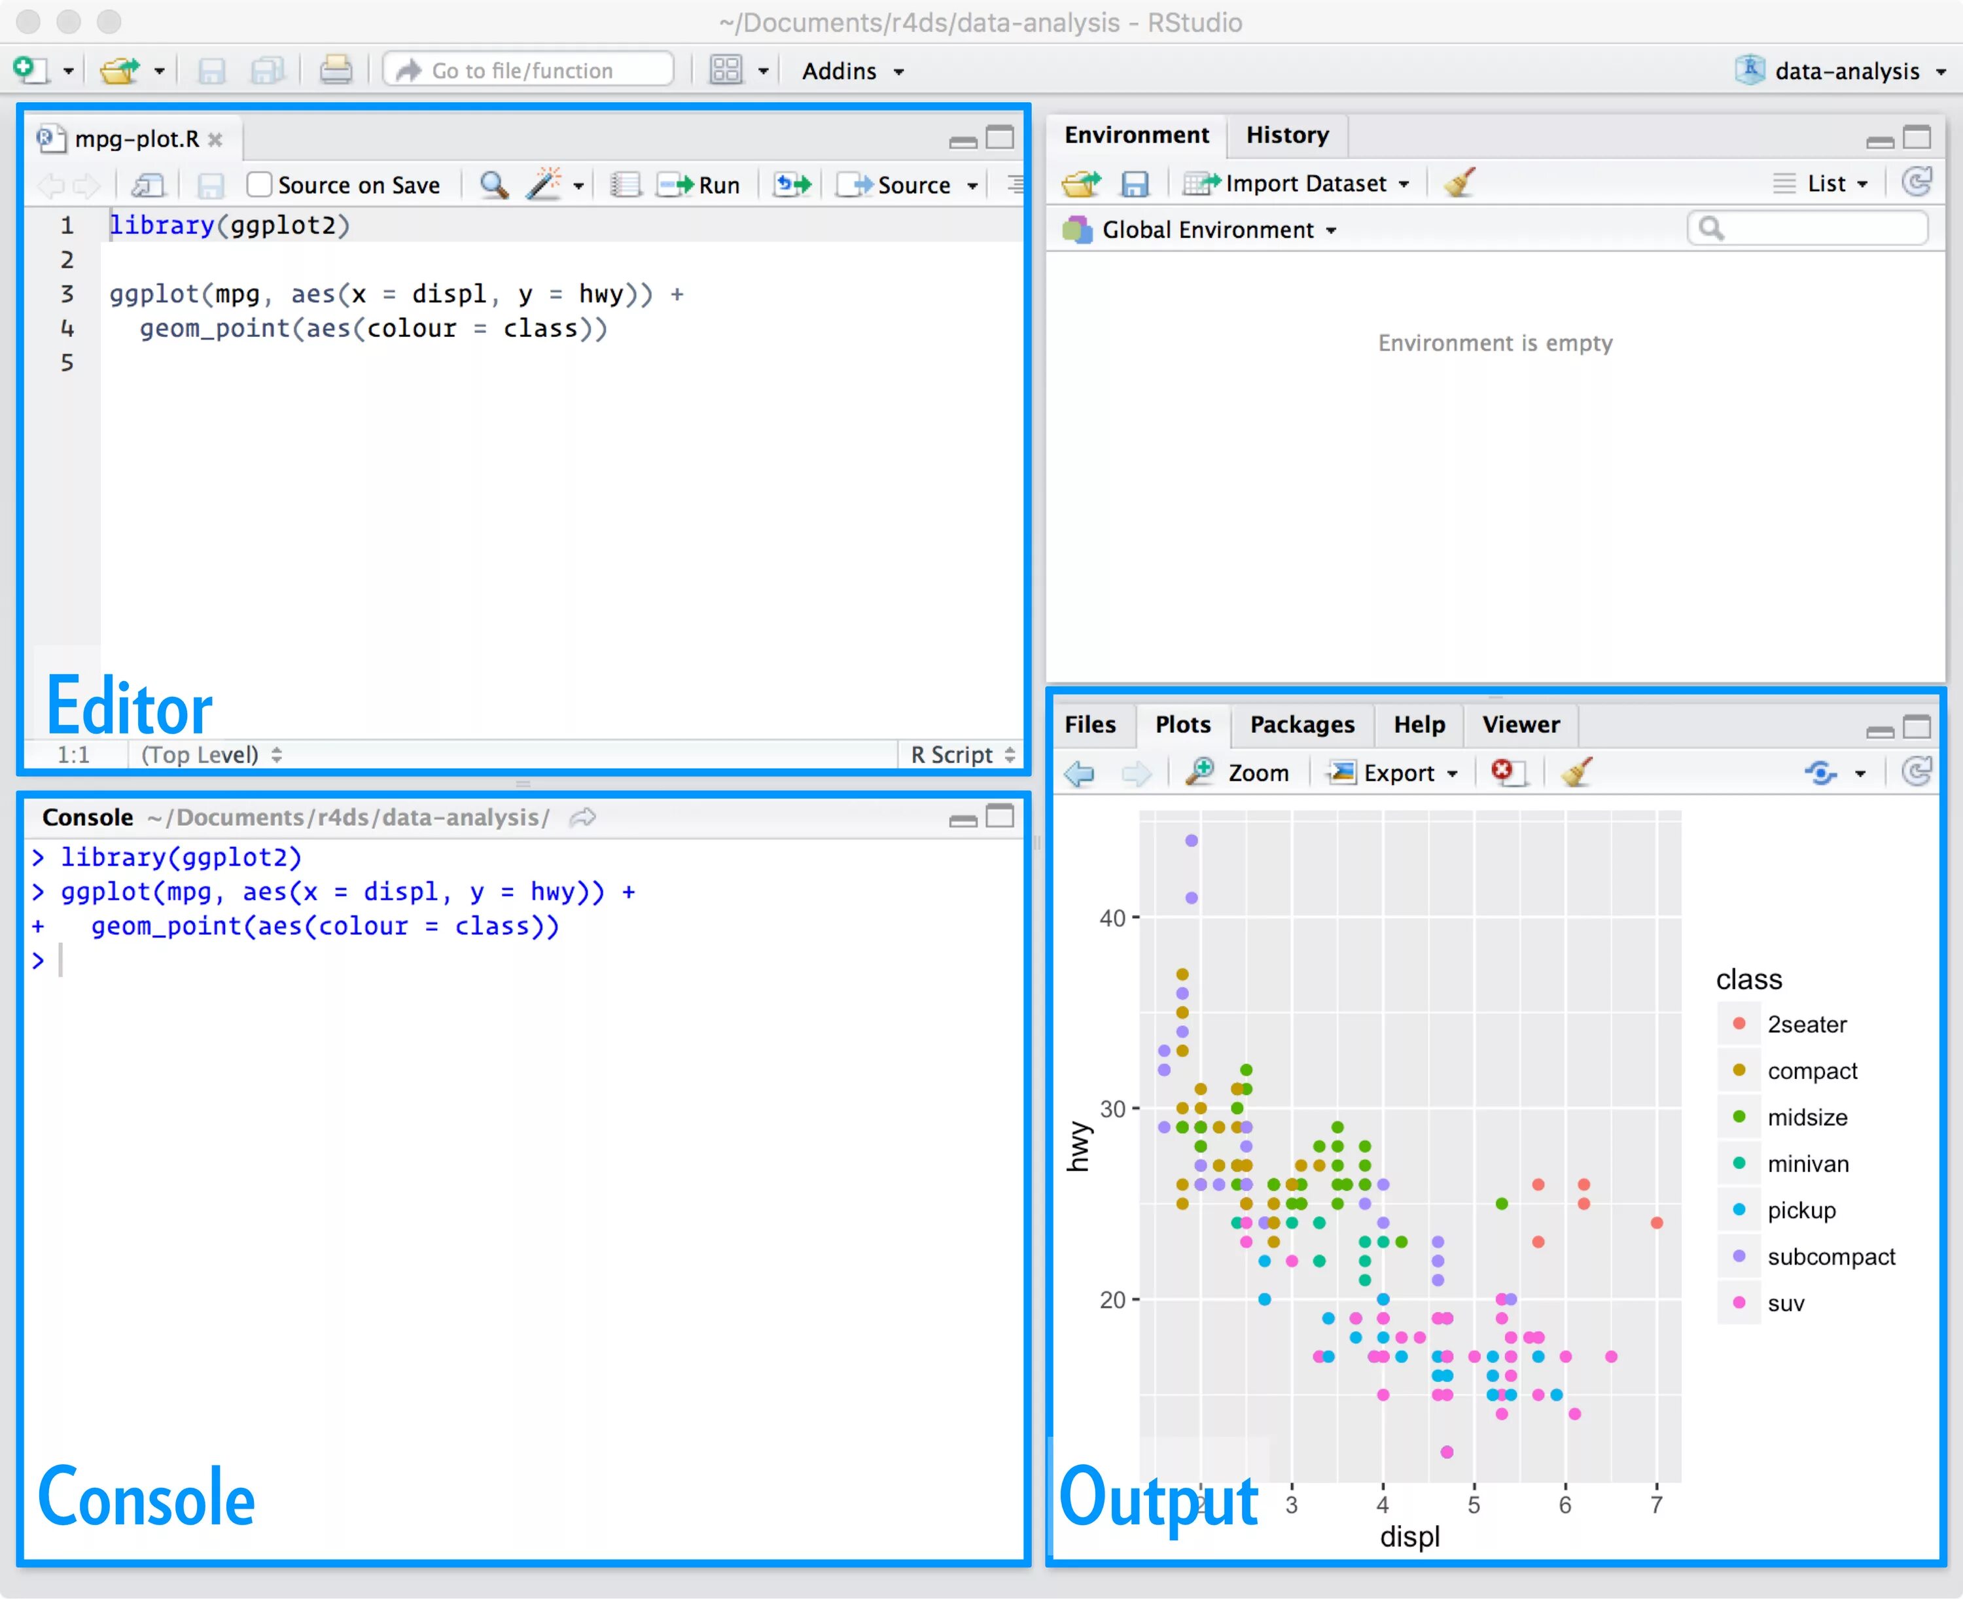Expand the Export dropdown in Plots panel

tap(1394, 773)
